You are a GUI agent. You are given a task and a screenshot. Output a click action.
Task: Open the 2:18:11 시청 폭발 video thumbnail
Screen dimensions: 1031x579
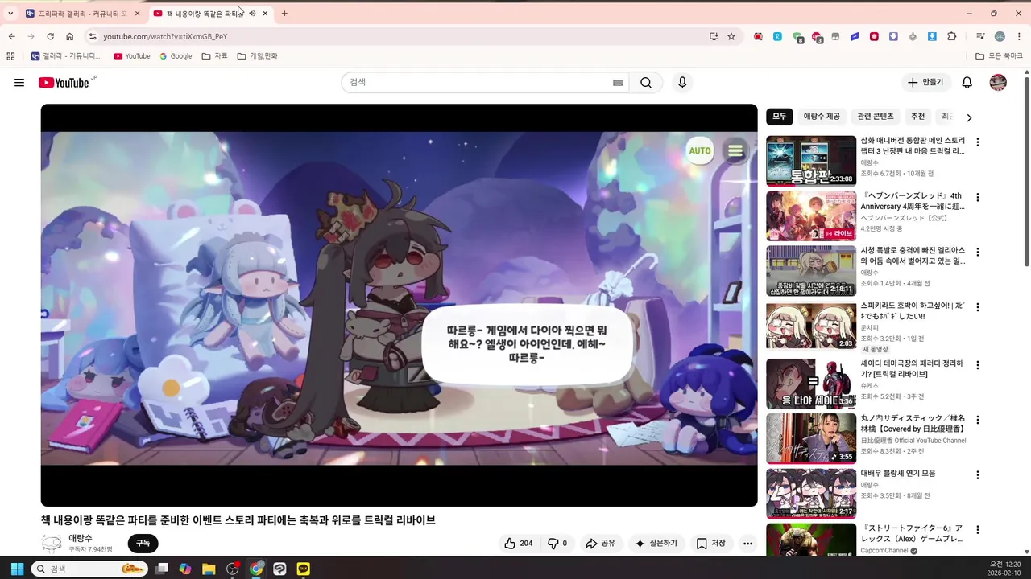pos(811,271)
